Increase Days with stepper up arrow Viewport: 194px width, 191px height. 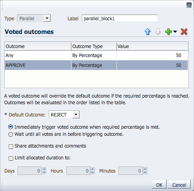[44, 169]
